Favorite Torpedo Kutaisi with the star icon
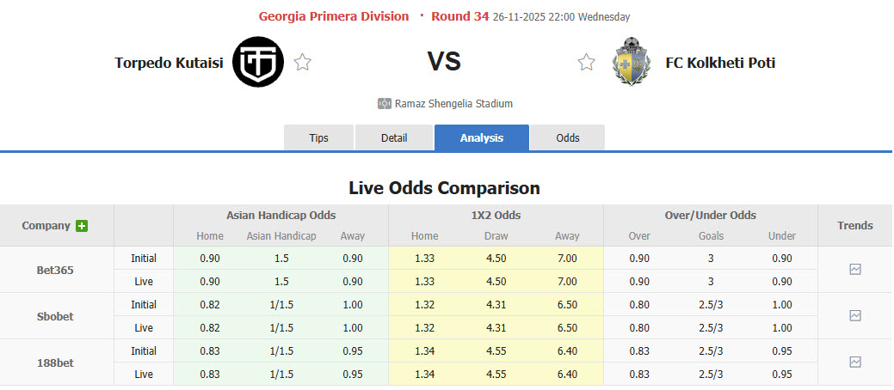This screenshot has height=390, width=894. [302, 62]
